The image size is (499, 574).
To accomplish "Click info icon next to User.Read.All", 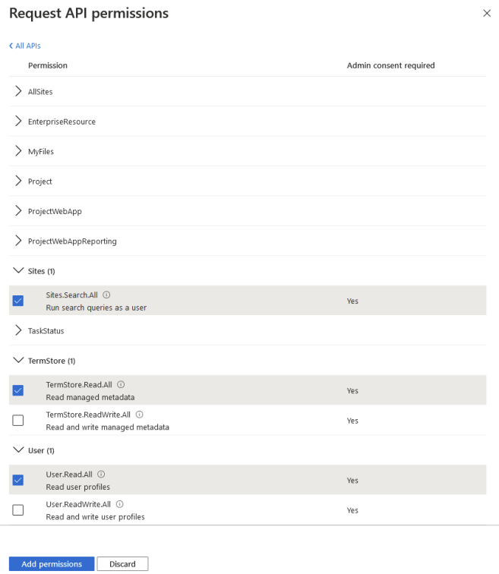I will (101, 475).
